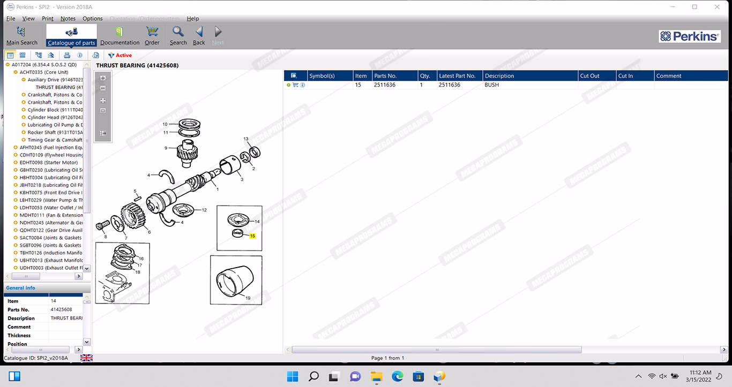Open the File menu
The height and width of the screenshot is (387, 732).
pyautogui.click(x=11, y=18)
